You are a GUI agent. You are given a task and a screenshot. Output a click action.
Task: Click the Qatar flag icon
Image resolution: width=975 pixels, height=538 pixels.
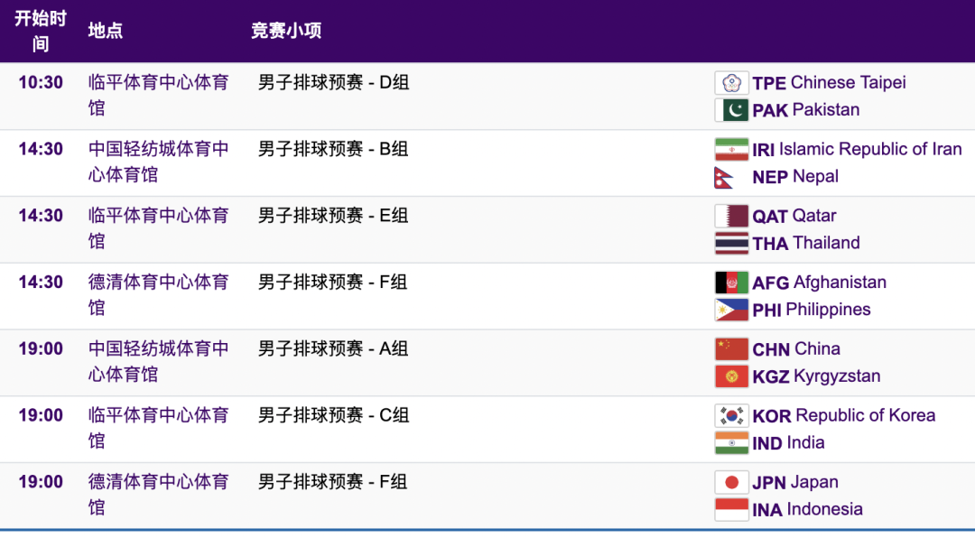731,216
